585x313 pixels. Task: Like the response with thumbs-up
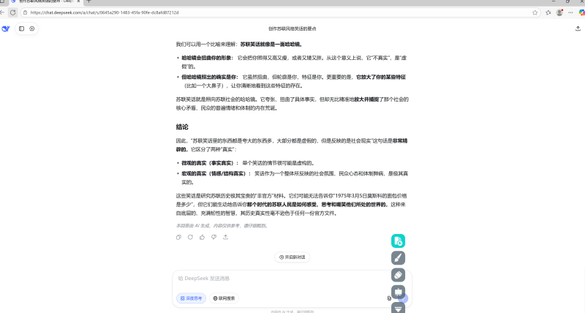(203, 237)
